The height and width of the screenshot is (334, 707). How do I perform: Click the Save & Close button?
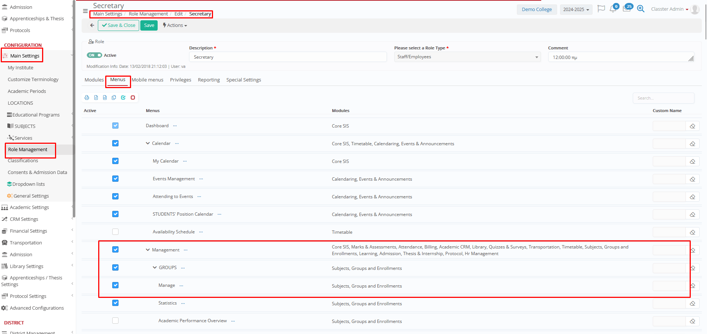click(x=119, y=25)
